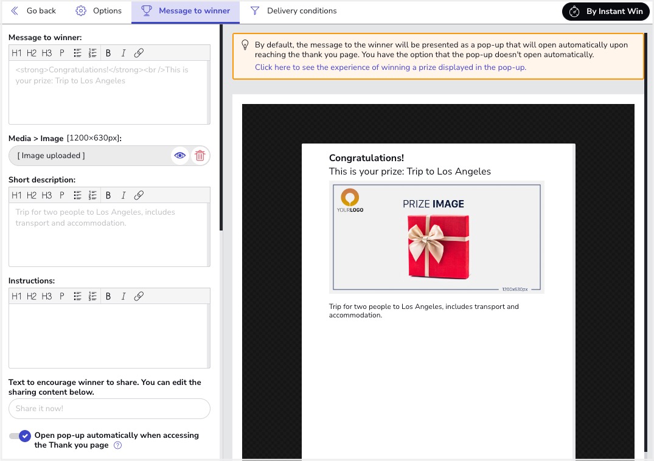This screenshot has height=461, width=654.
Task: Click the Share it now text field
Action: 110,409
